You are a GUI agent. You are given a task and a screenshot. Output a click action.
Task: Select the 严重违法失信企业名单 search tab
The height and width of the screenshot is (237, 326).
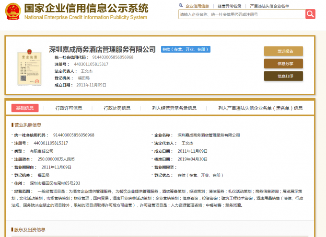(x=269, y=6)
